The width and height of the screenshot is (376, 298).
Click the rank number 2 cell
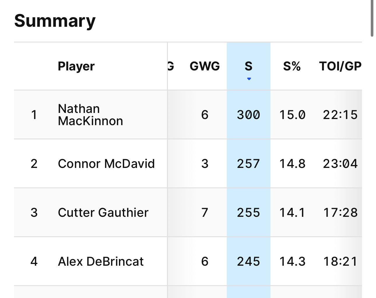point(34,164)
